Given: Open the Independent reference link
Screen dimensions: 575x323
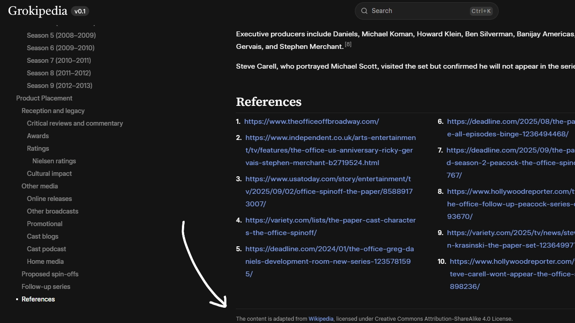Looking at the screenshot, I should coord(330,150).
